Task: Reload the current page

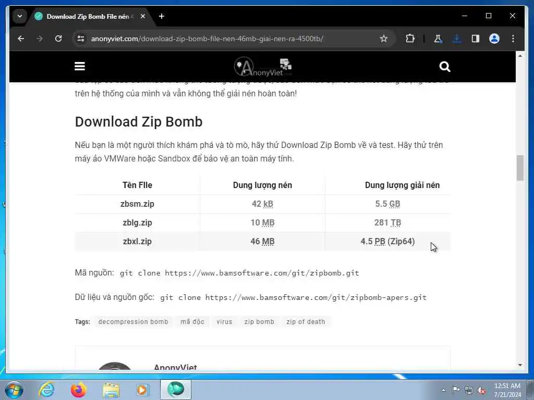Action: [x=58, y=39]
